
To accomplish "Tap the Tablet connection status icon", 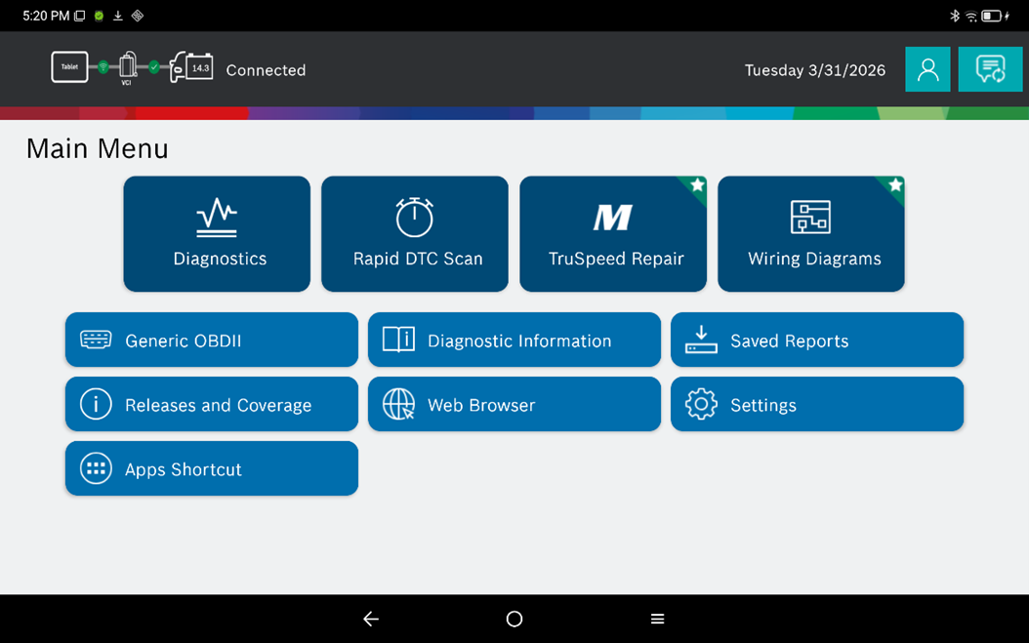I will pyautogui.click(x=70, y=66).
